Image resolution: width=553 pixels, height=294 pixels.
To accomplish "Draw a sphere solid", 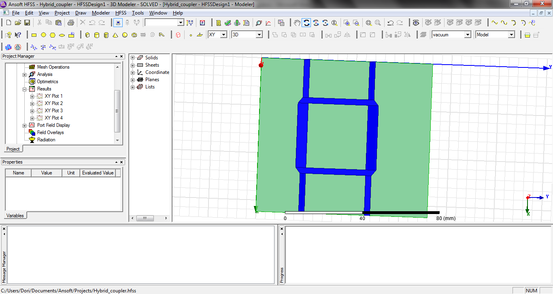I will coord(125,35).
